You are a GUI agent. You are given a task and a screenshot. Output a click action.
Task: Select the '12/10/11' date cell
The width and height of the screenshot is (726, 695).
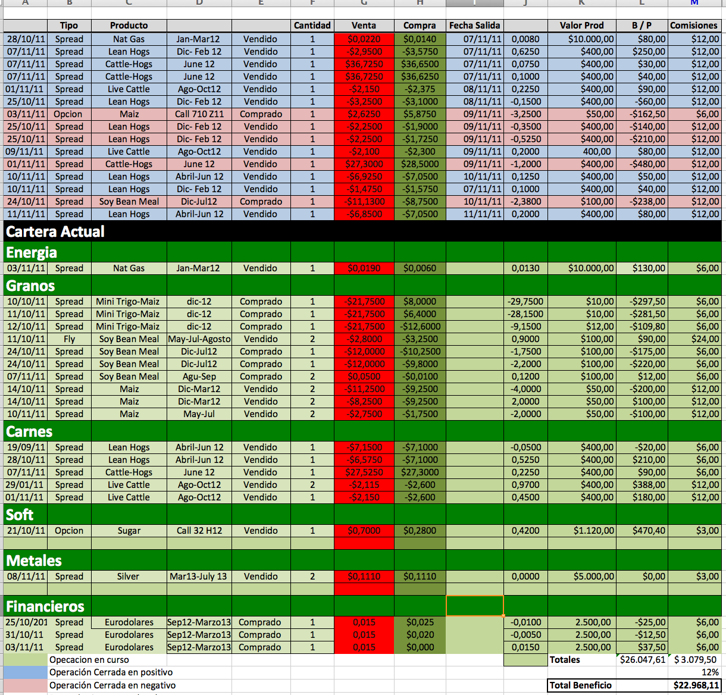tap(26, 327)
